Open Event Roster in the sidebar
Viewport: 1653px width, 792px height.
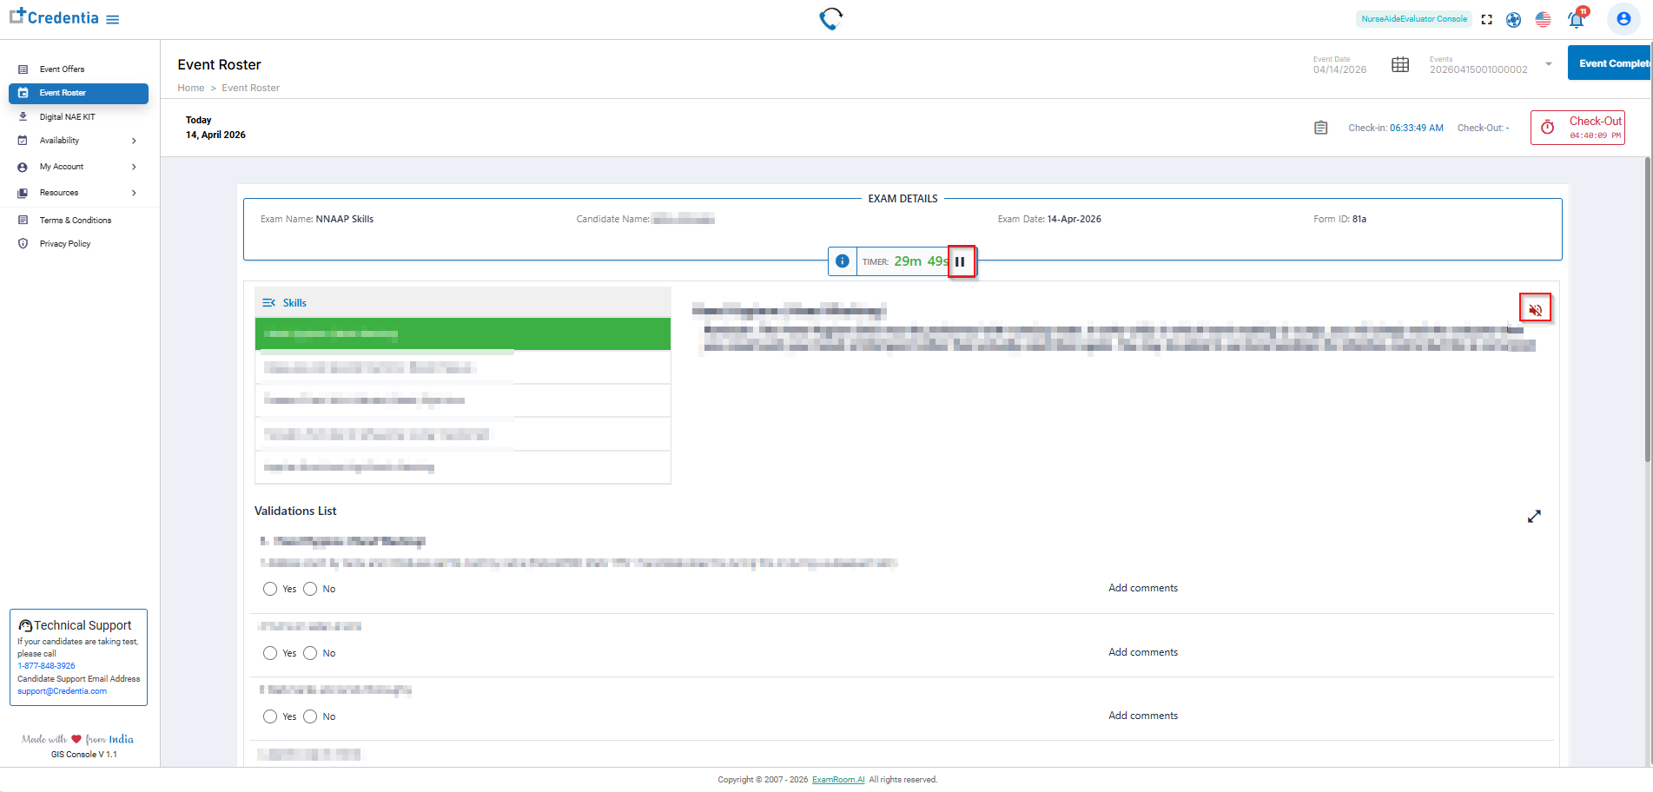[78, 93]
